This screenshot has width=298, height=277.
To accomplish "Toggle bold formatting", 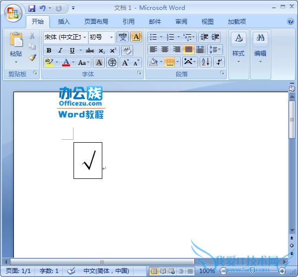I will [x=49, y=51].
